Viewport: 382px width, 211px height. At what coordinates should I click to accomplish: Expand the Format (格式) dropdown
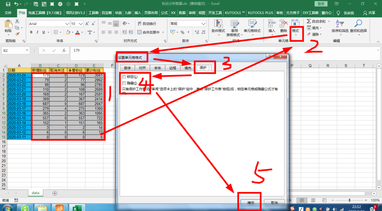295,35
